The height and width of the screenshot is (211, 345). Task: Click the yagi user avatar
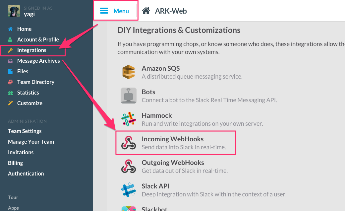pyautogui.click(x=13, y=11)
